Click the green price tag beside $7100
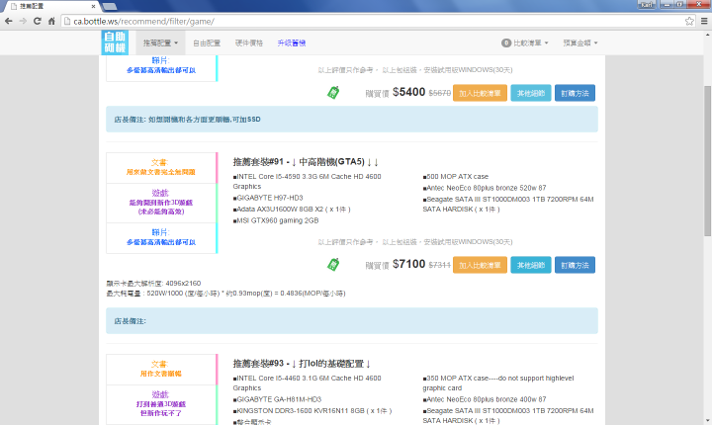 (333, 264)
